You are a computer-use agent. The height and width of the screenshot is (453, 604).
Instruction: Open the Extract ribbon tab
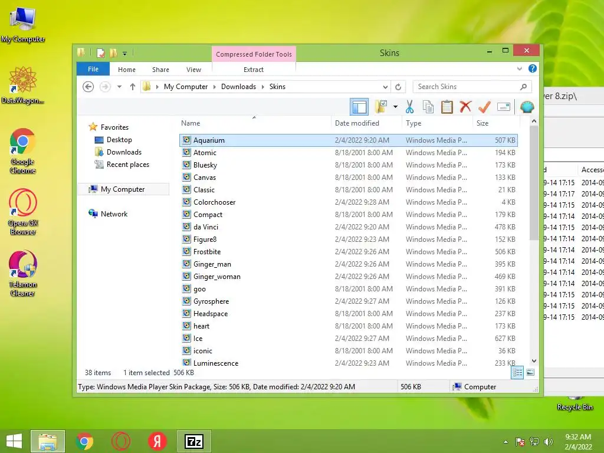click(x=254, y=70)
